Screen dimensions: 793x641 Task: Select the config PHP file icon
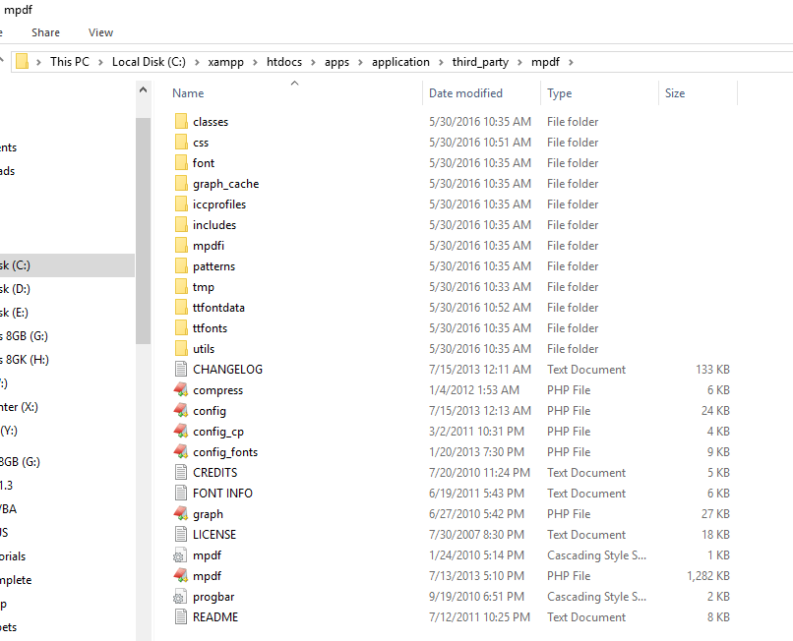click(181, 411)
